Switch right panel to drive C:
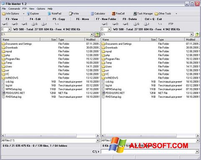201x160 pixels. pos(105,24)
